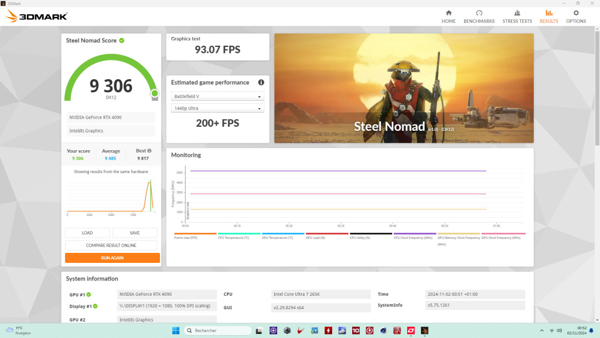The height and width of the screenshot is (338, 600).
Task: Click the score distribution chart
Action: click(111, 197)
